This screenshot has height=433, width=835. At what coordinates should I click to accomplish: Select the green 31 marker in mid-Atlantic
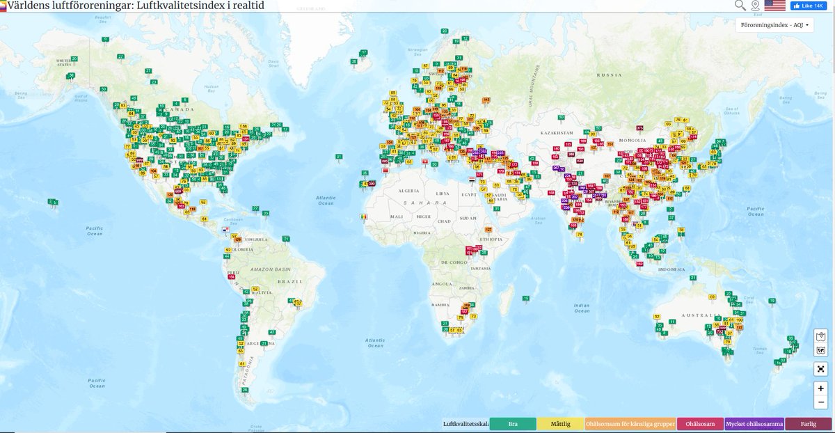(x=339, y=157)
